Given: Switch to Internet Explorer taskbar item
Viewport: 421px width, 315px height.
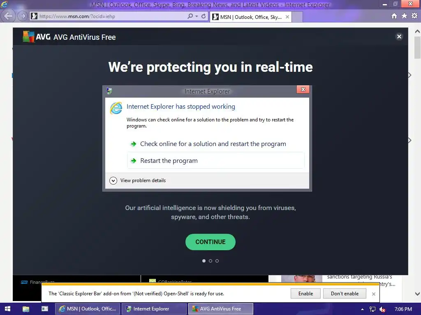Looking at the screenshot, I should [x=154, y=309].
